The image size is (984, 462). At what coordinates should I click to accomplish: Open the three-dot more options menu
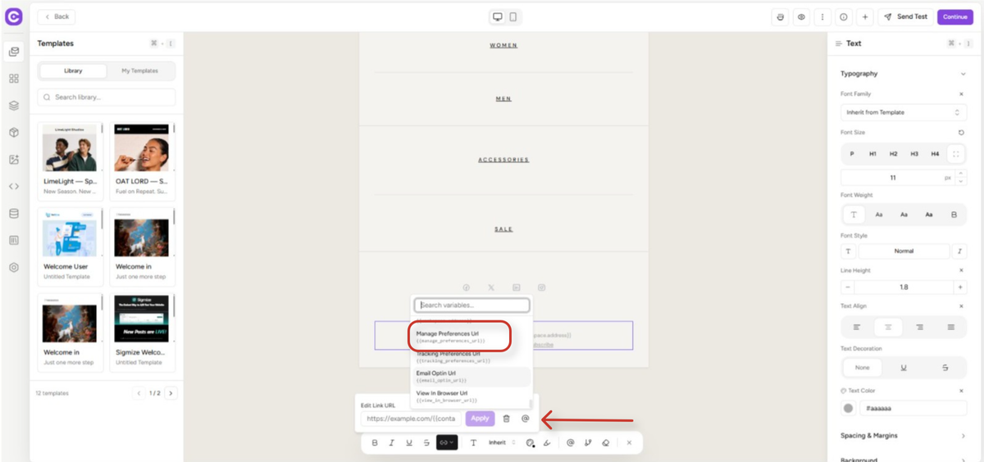pos(822,16)
